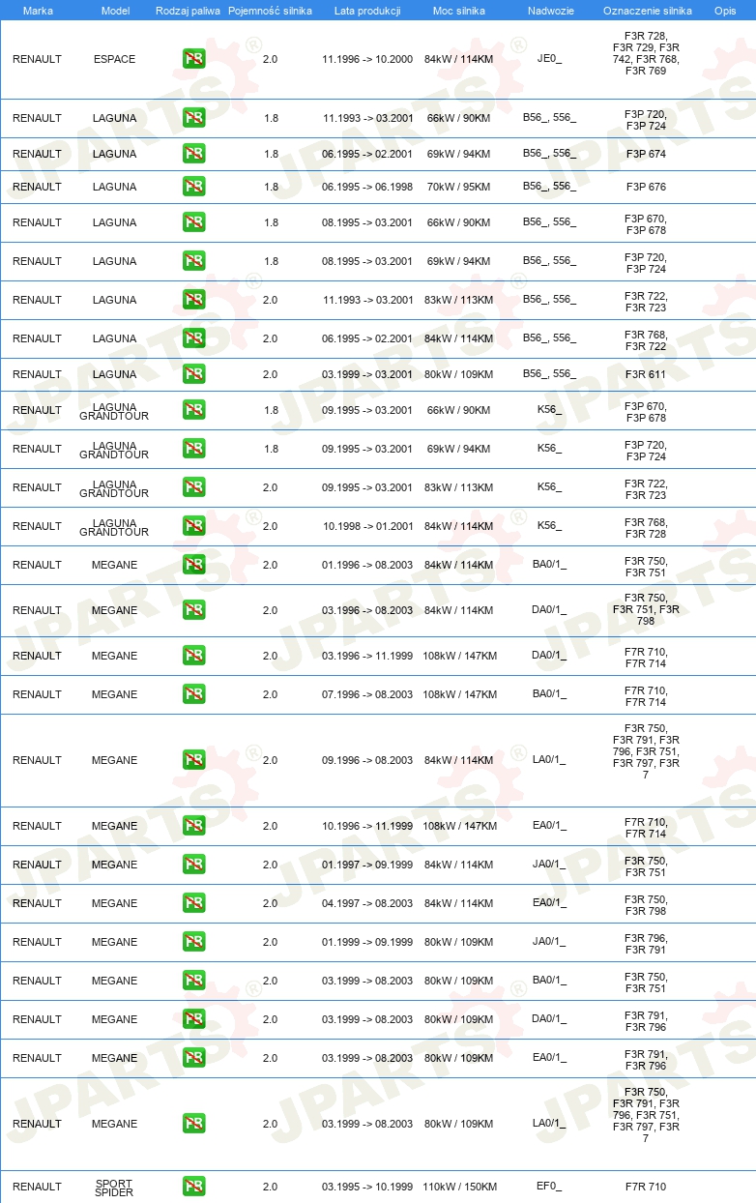Viewport: 756px width, 1203px height.
Task: Select the 06.1995 -> 06.1998 production years cell
Action: (367, 187)
